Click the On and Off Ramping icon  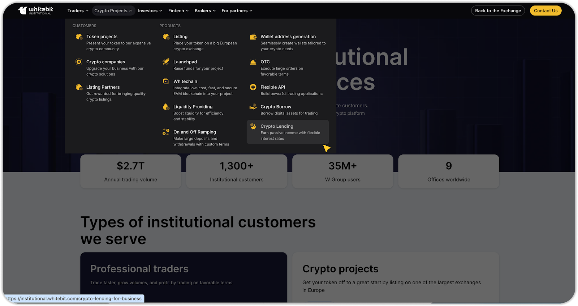(x=166, y=132)
